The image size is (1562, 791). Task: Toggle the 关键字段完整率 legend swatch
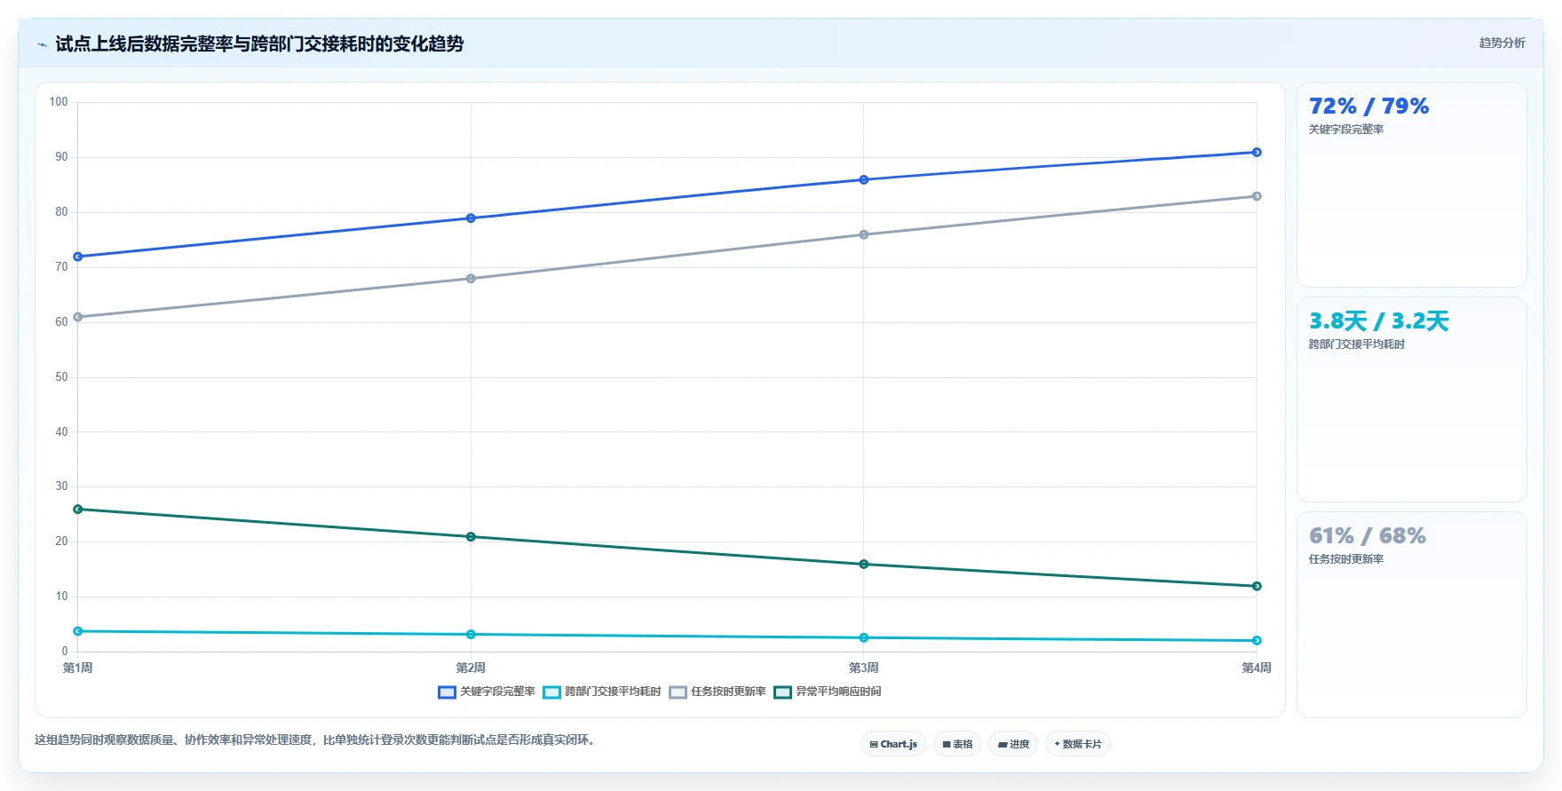447,692
